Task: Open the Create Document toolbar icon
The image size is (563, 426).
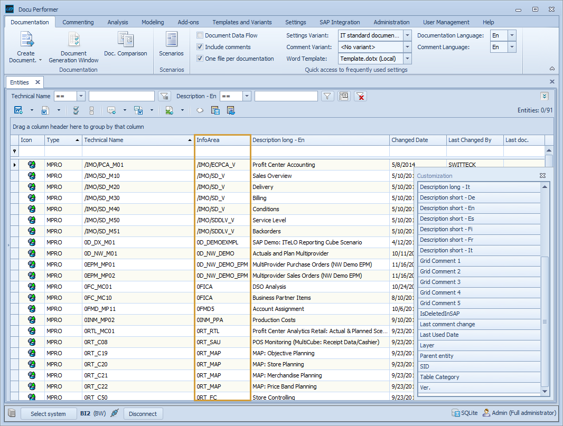Action: pos(25,42)
